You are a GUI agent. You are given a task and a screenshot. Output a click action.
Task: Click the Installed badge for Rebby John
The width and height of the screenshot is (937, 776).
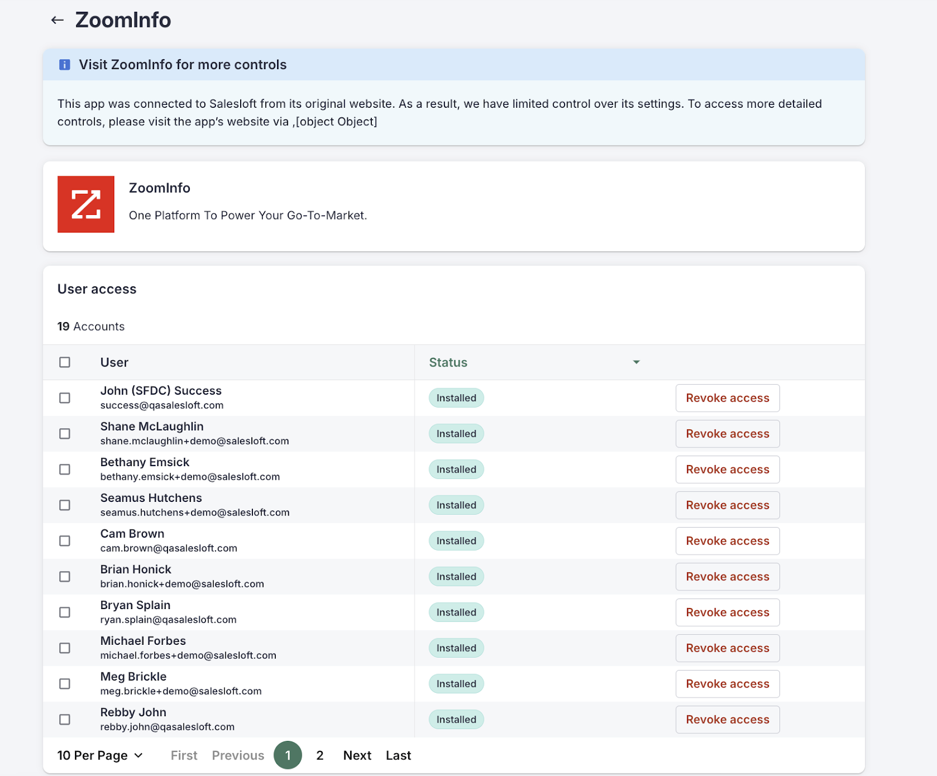[x=456, y=720]
